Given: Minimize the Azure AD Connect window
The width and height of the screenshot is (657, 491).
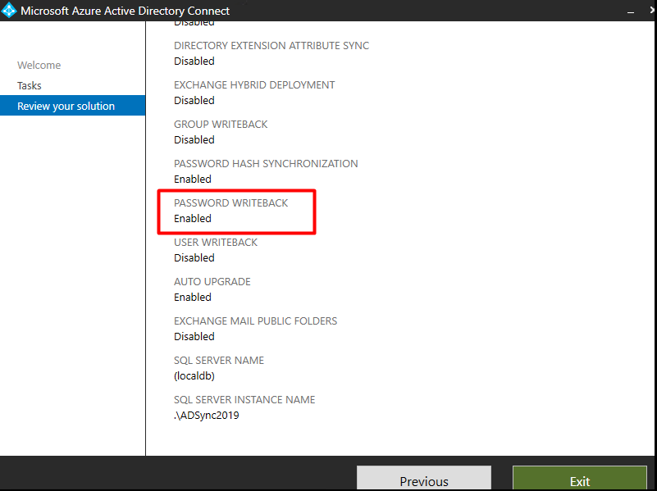Looking at the screenshot, I should (x=630, y=11).
